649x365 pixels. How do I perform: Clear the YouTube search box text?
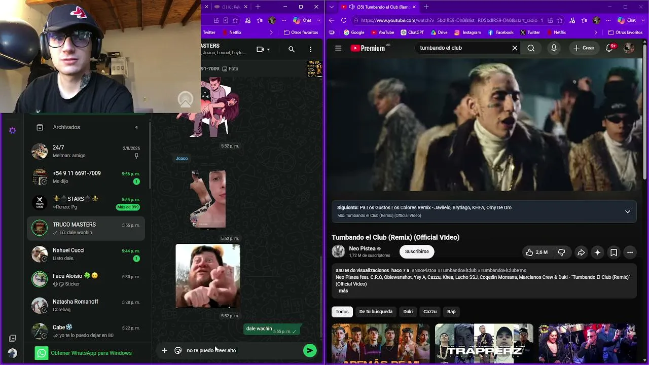(x=515, y=48)
